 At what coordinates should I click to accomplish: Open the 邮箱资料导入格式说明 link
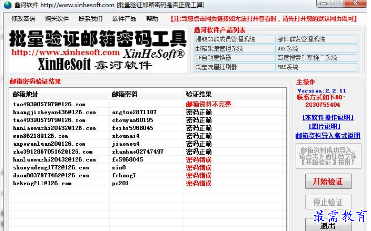coord(328,136)
